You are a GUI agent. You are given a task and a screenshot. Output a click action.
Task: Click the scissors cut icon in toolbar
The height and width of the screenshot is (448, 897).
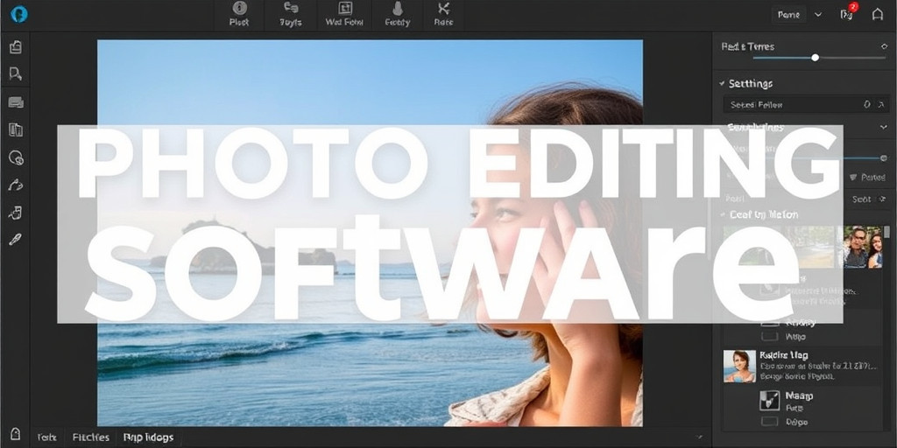click(x=443, y=10)
